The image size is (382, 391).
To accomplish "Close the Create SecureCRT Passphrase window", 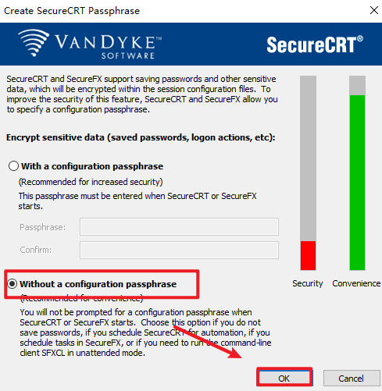I will point(374,11).
